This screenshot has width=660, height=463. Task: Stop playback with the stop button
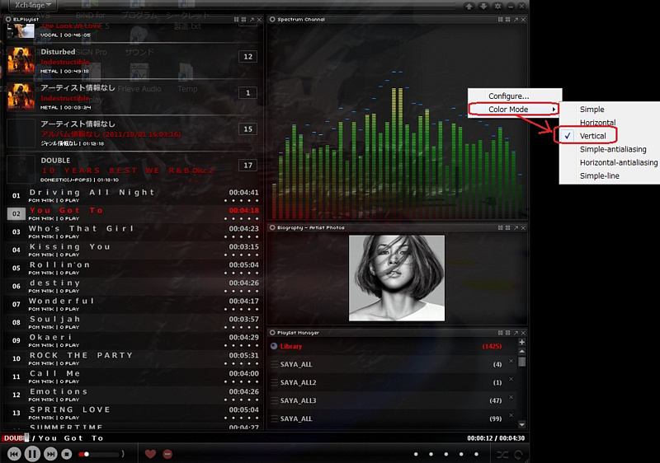tap(67, 454)
